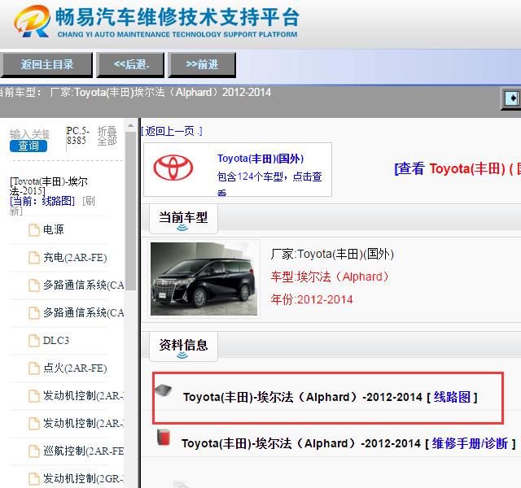
Task: Select the 资料信息 tab
Action: pyautogui.click(x=183, y=346)
